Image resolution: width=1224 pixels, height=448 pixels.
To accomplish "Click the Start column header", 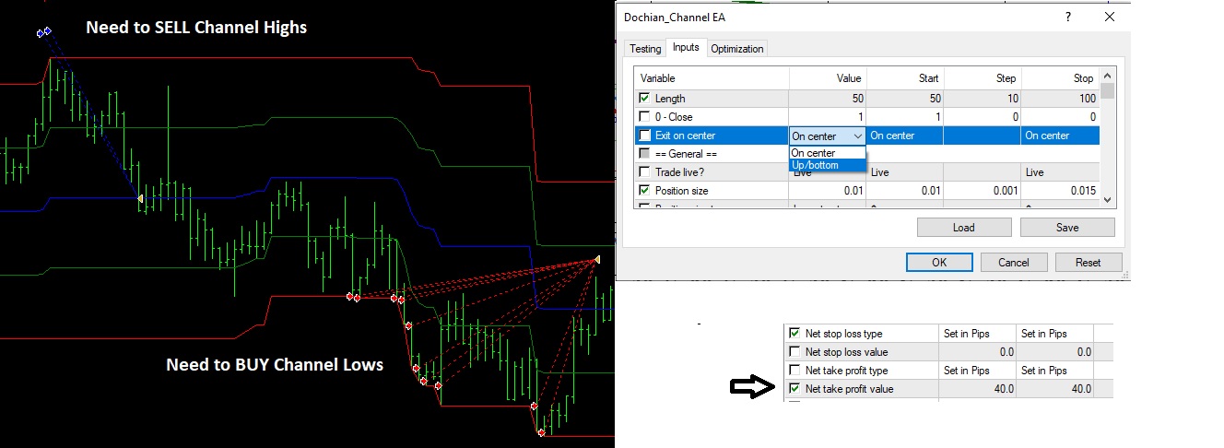I will [905, 78].
